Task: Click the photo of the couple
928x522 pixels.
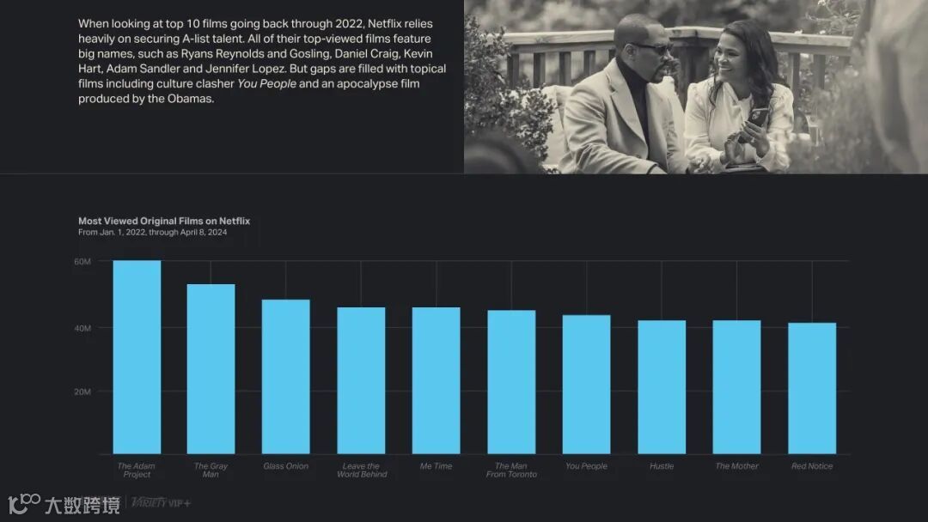Action: pos(696,87)
